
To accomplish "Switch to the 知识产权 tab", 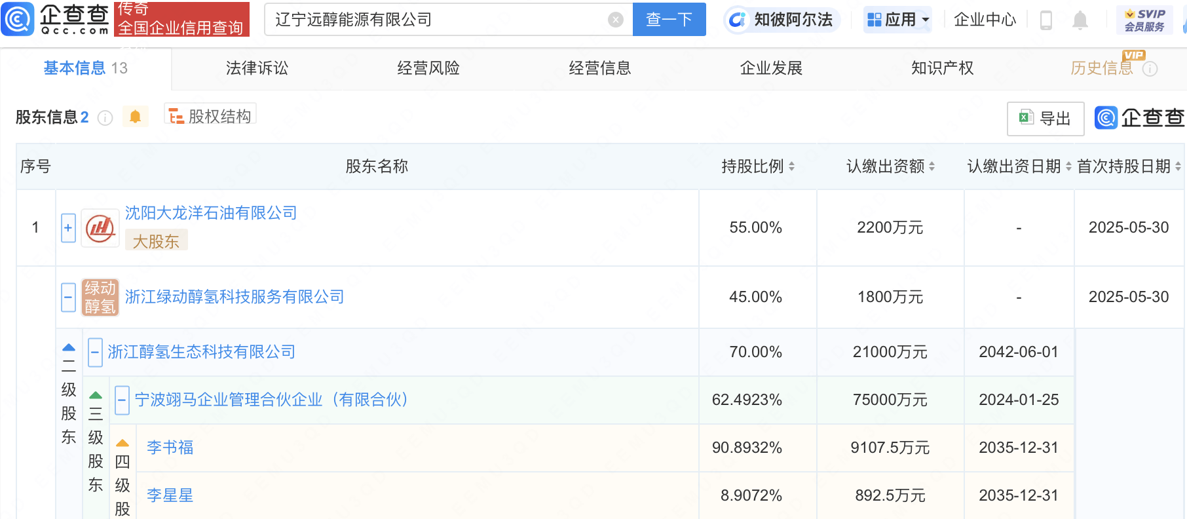I will pyautogui.click(x=943, y=68).
